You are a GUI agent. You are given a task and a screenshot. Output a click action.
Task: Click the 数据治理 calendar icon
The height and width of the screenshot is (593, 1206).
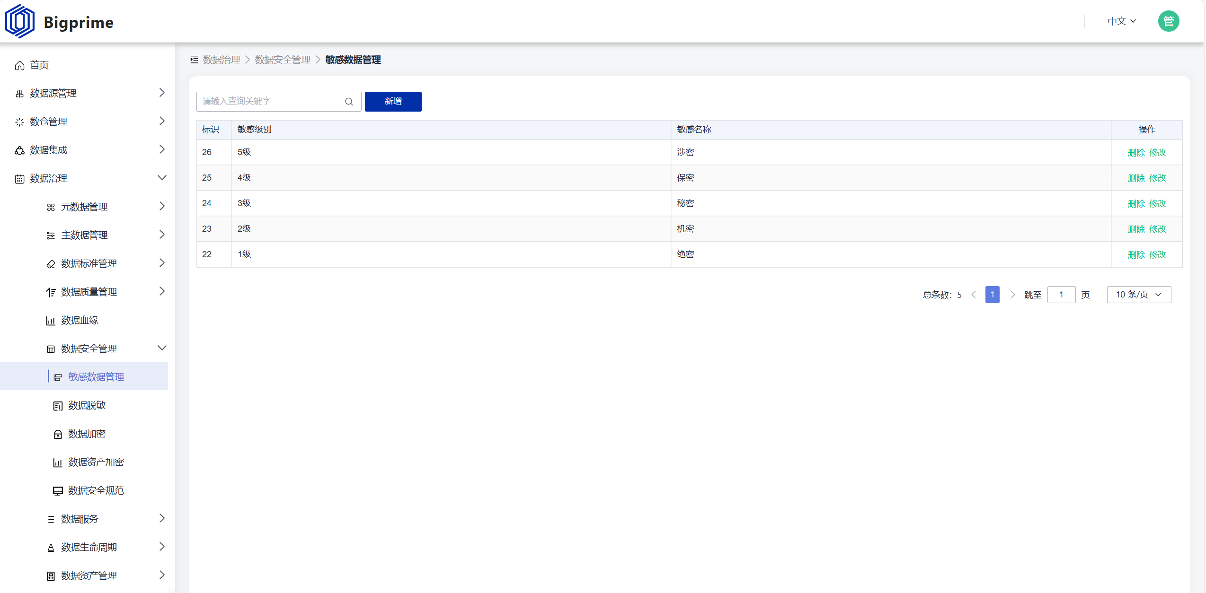click(x=19, y=179)
